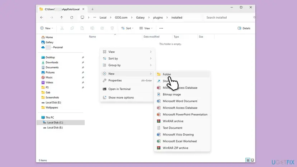The height and width of the screenshot is (167, 297).
Task: Close the AppData\Local tab
Action: pyautogui.click(x=83, y=9)
